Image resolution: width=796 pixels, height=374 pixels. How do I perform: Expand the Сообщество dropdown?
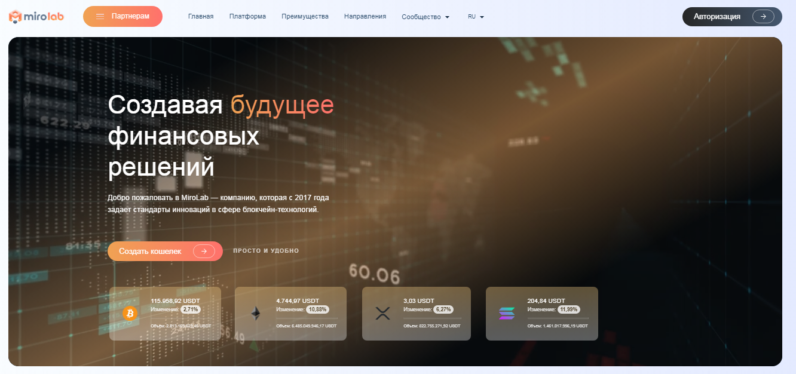click(x=425, y=17)
